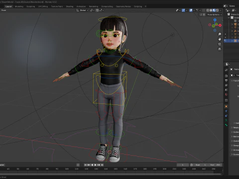Open the Pose Options dropdown
Screen dimensions: 239x179
click(215, 14)
